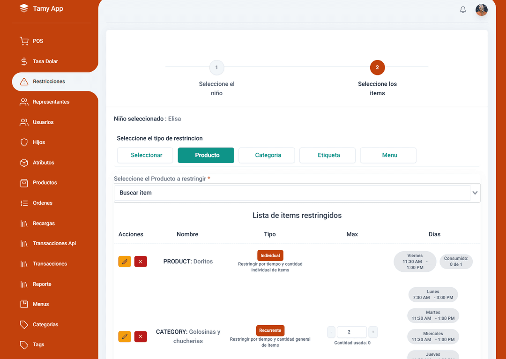Pick the Etiqueta restriction type
This screenshot has height=359, width=506.
(x=327, y=155)
